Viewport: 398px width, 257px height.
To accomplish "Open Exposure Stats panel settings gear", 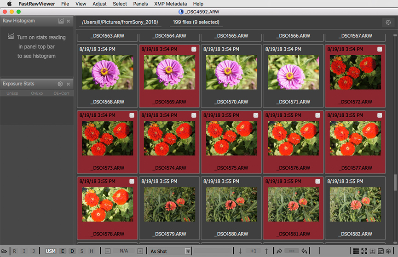I will pos(60,84).
